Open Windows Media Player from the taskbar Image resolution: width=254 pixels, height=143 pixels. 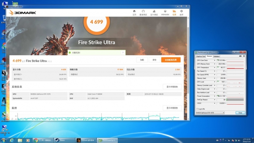(28, 140)
